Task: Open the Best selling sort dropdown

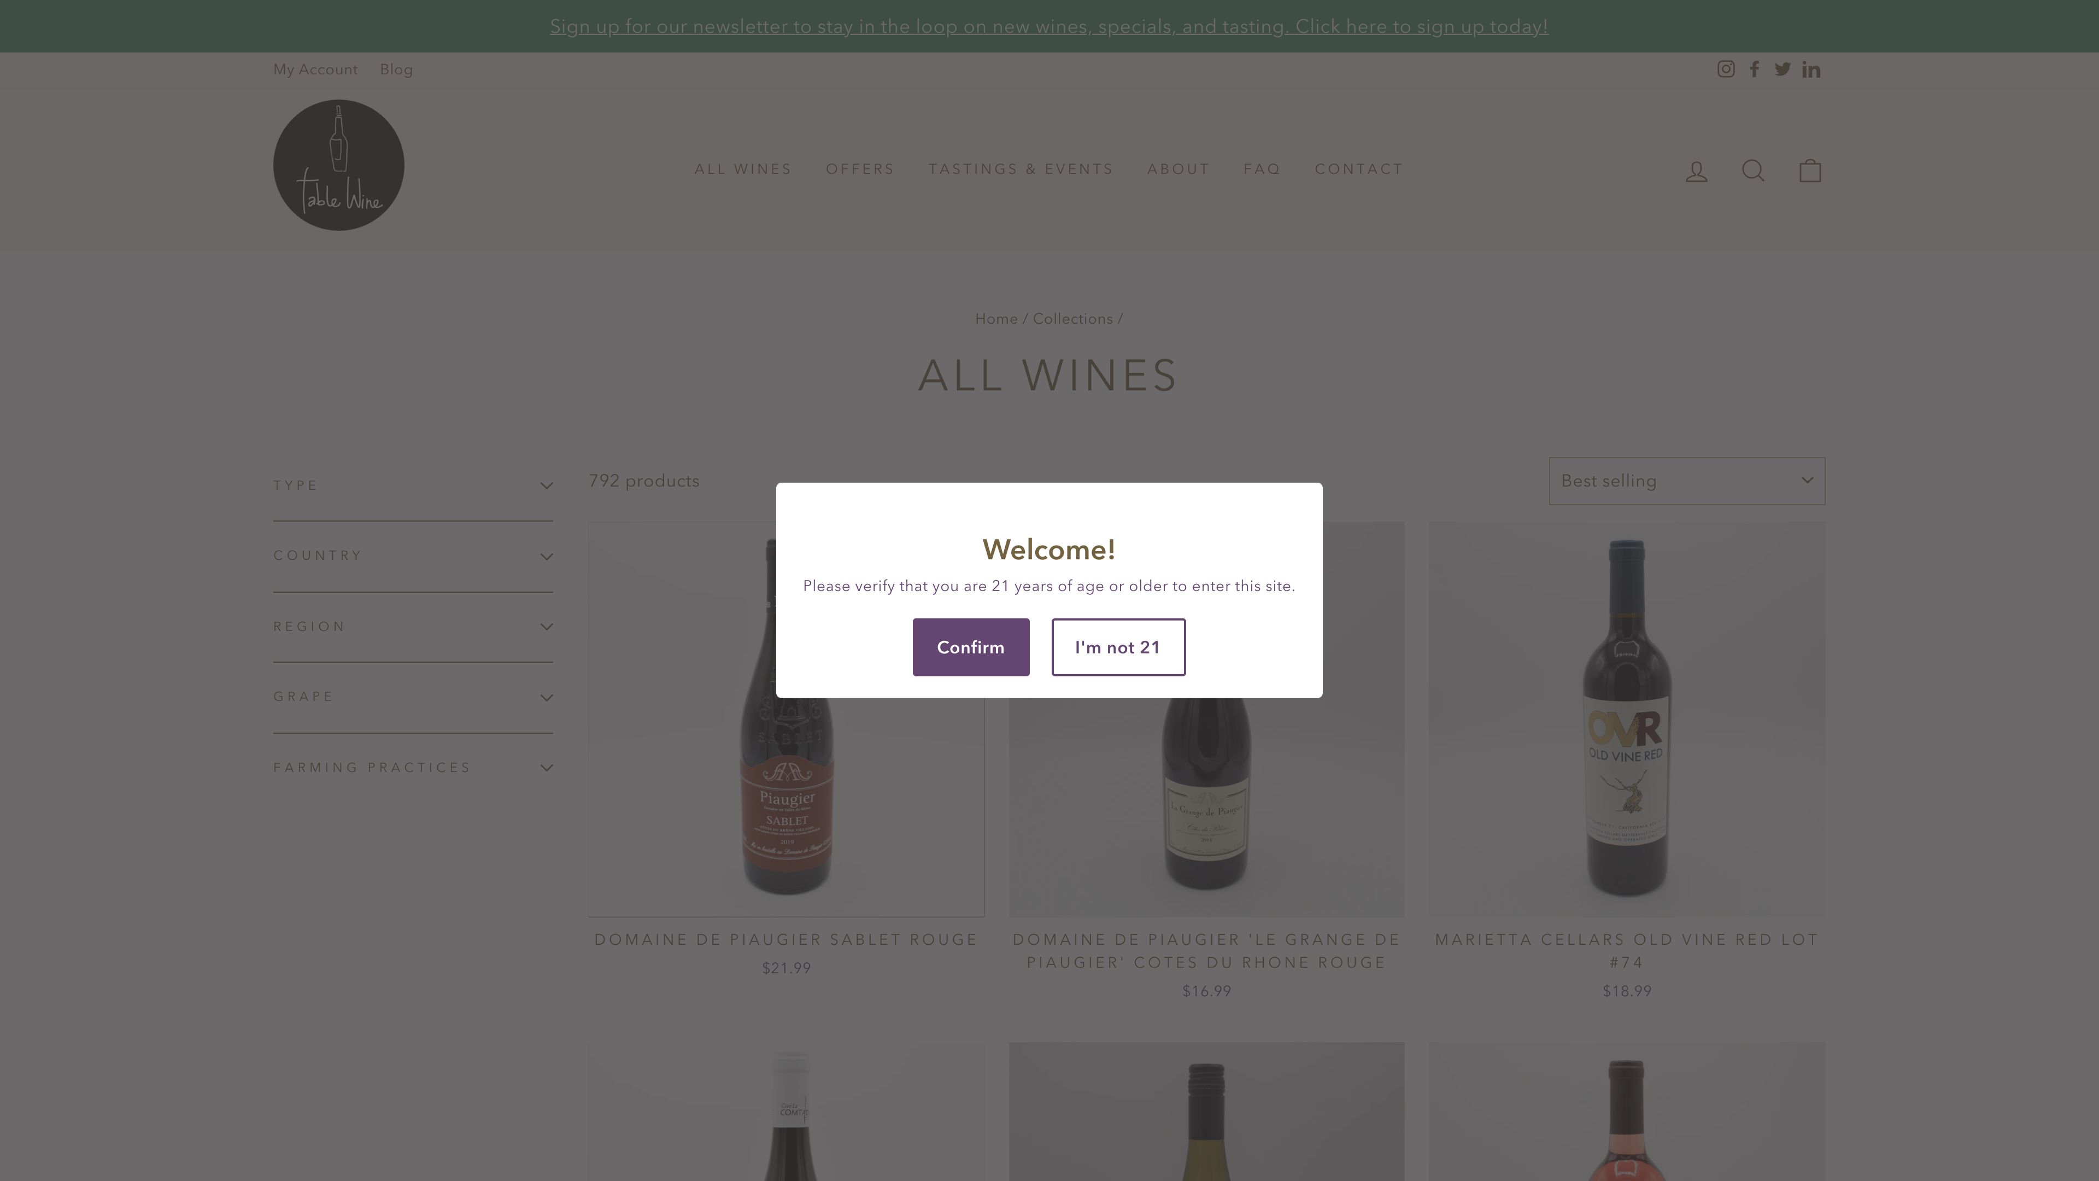Action: coord(1686,481)
